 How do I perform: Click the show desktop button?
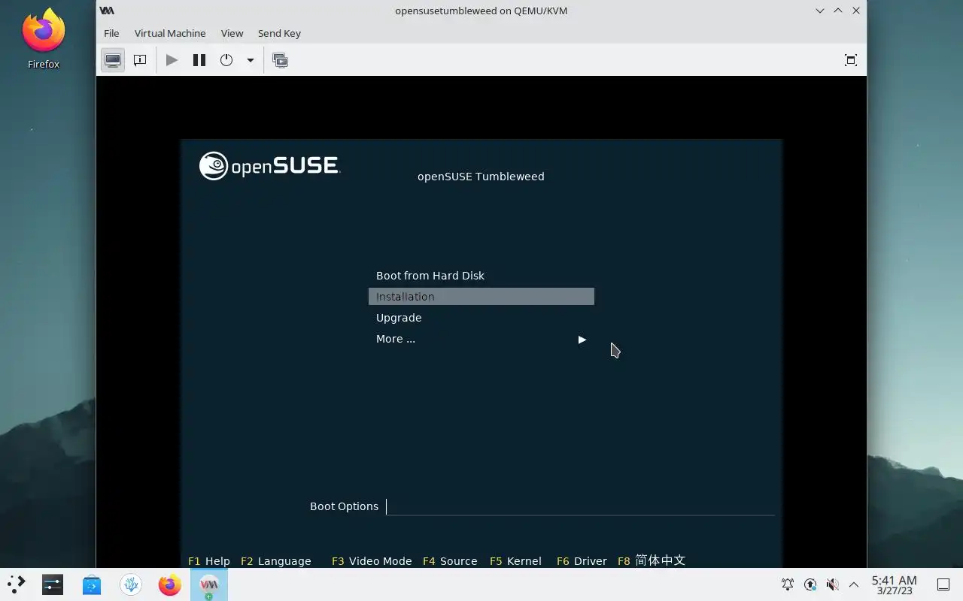click(943, 584)
